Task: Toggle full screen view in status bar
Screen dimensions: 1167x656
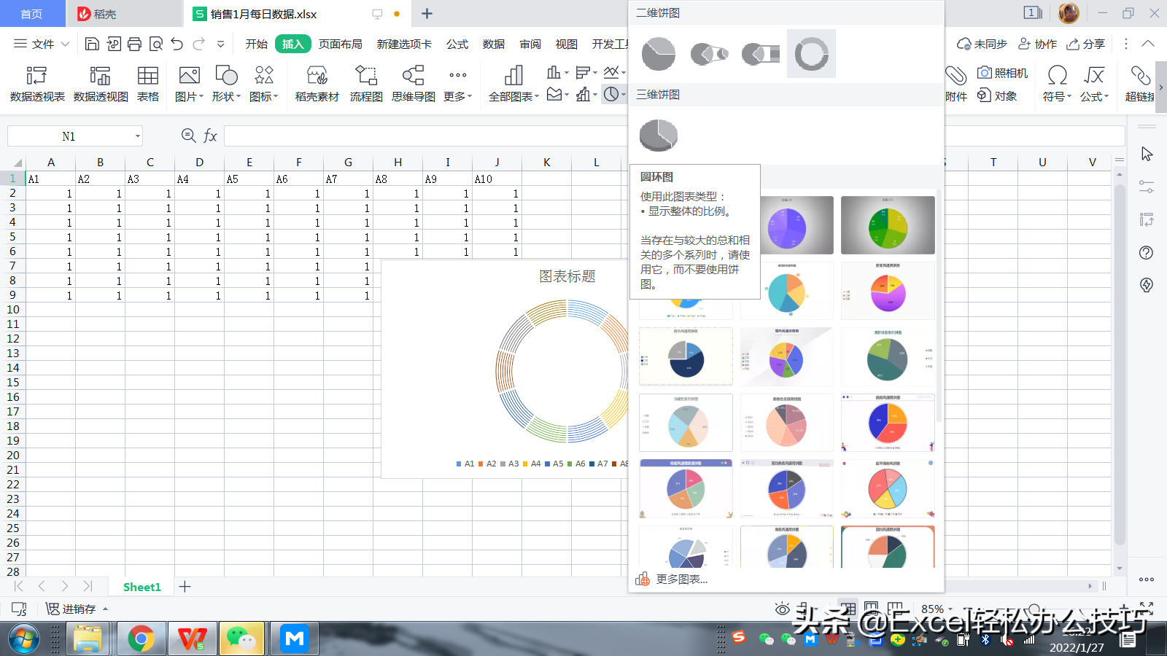Action: (1147, 609)
